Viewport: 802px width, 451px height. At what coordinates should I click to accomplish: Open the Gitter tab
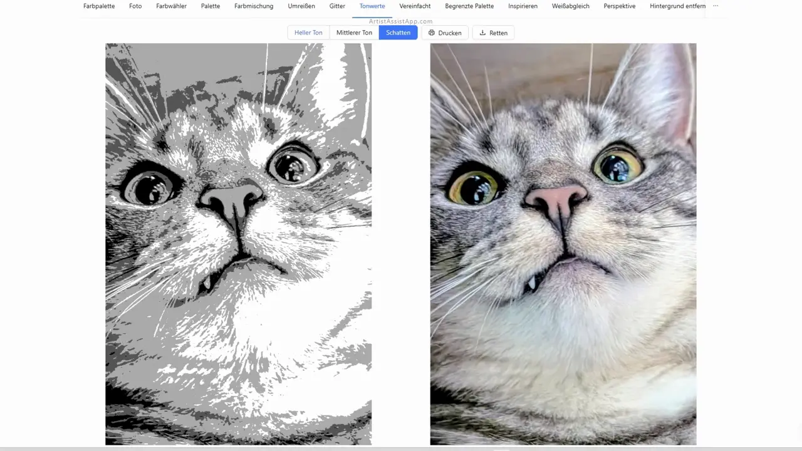coord(337,6)
